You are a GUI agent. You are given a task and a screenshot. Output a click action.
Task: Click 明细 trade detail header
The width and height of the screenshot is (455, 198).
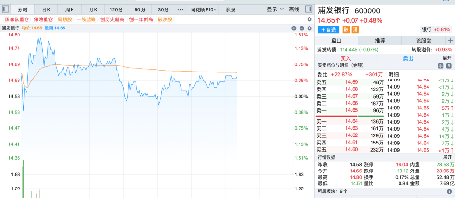click(394, 74)
